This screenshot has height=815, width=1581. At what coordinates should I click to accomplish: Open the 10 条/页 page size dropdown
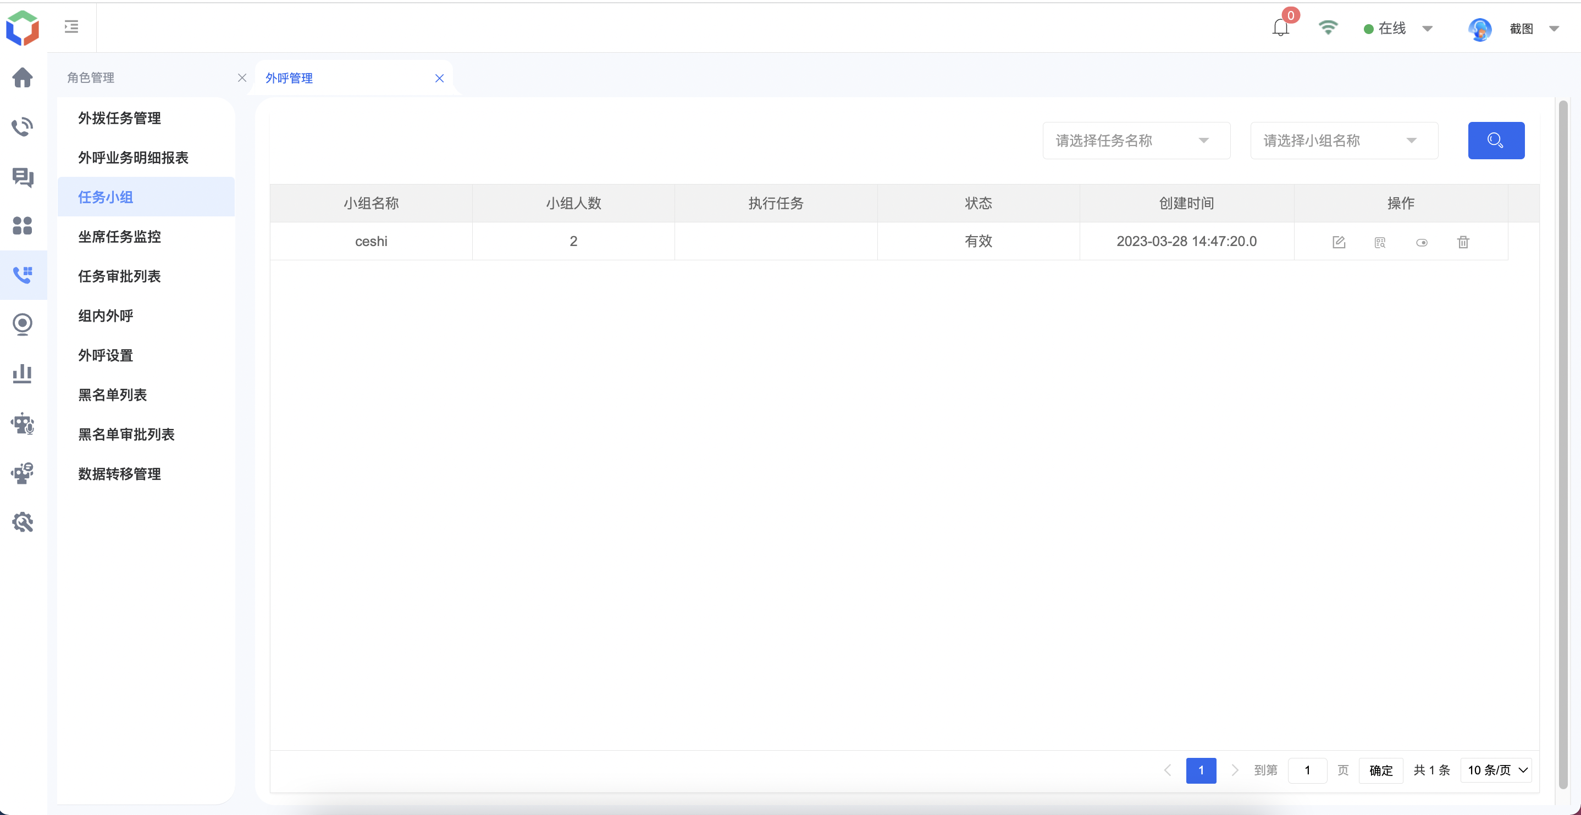pos(1496,770)
